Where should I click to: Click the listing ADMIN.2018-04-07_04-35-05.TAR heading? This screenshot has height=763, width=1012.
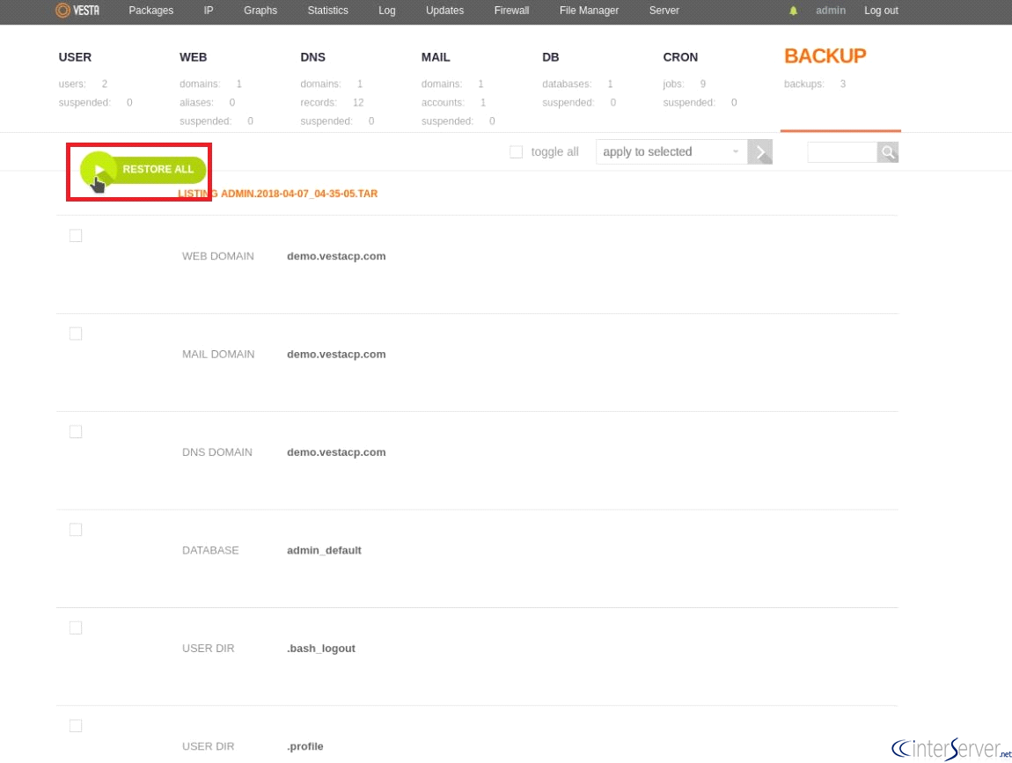pos(277,194)
